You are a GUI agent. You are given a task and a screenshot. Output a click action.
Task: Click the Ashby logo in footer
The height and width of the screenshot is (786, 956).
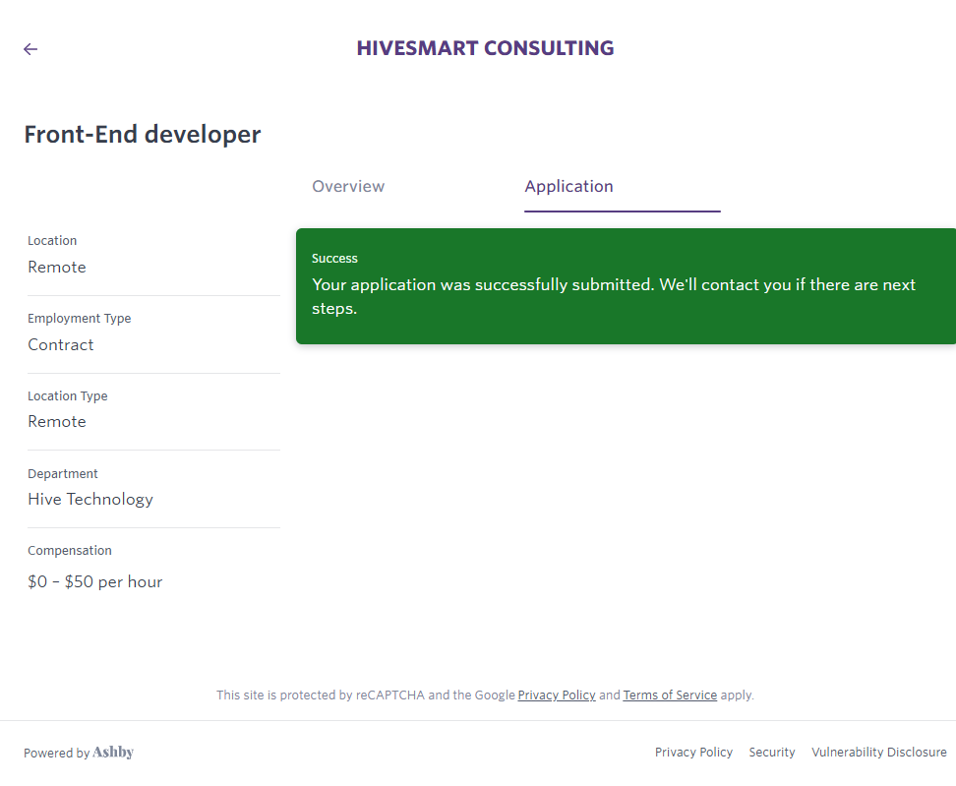pos(113,753)
